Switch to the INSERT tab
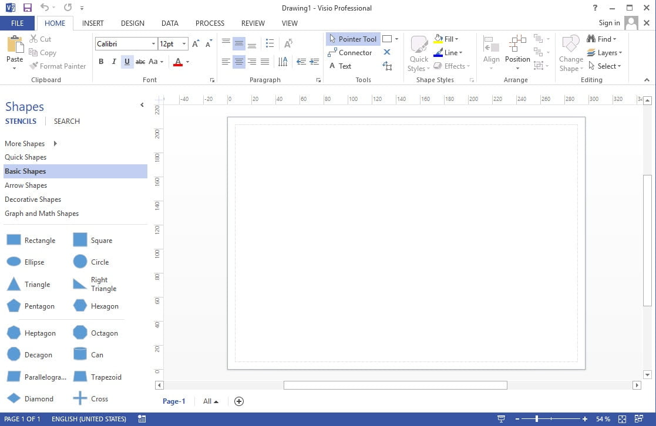 coord(93,23)
